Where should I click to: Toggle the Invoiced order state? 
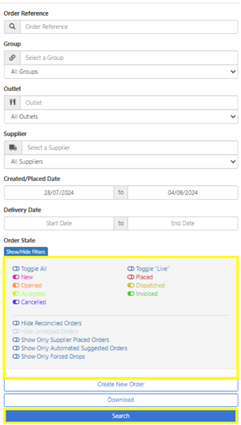(x=142, y=294)
